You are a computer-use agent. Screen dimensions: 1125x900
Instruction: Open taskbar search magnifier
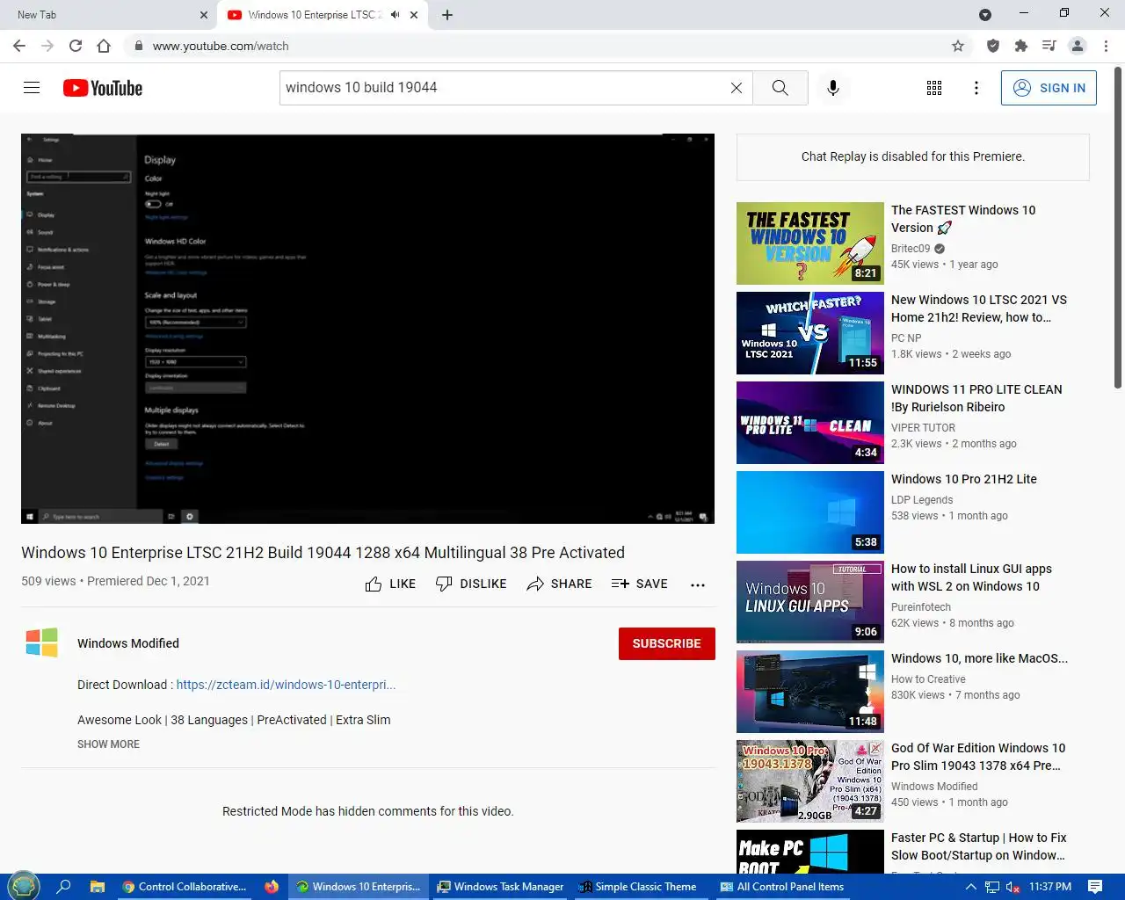(x=63, y=887)
